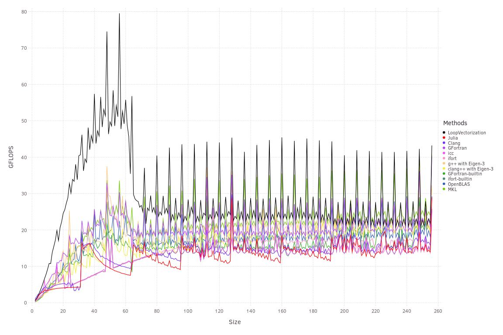Image resolution: width=503 pixels, height=335 pixels.
Task: Click the 180 tick on the Size axis
Action: click(x=313, y=311)
